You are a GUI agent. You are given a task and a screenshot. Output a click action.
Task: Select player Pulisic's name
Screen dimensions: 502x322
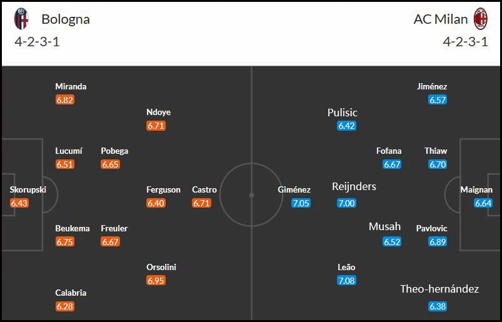(x=342, y=113)
